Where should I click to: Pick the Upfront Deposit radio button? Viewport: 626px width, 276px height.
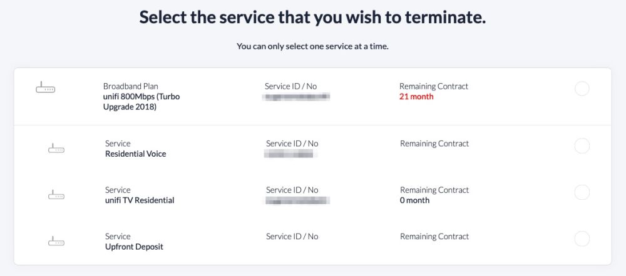point(582,239)
